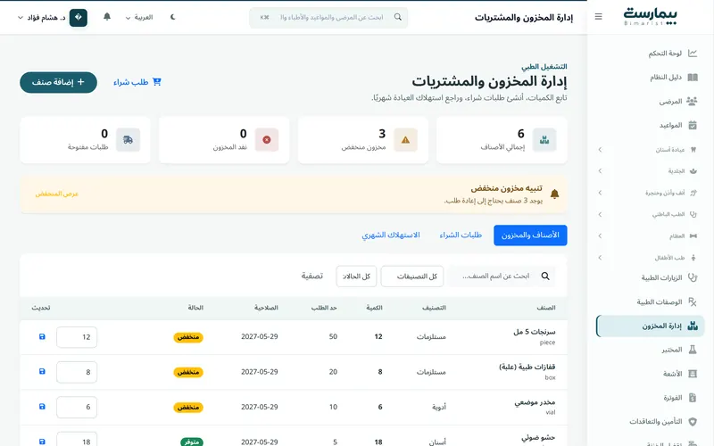Open الفوترة via its invoice icon
The width and height of the screenshot is (714, 446).
693,398
